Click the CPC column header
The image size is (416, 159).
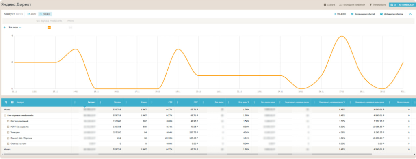pyautogui.click(x=196, y=102)
